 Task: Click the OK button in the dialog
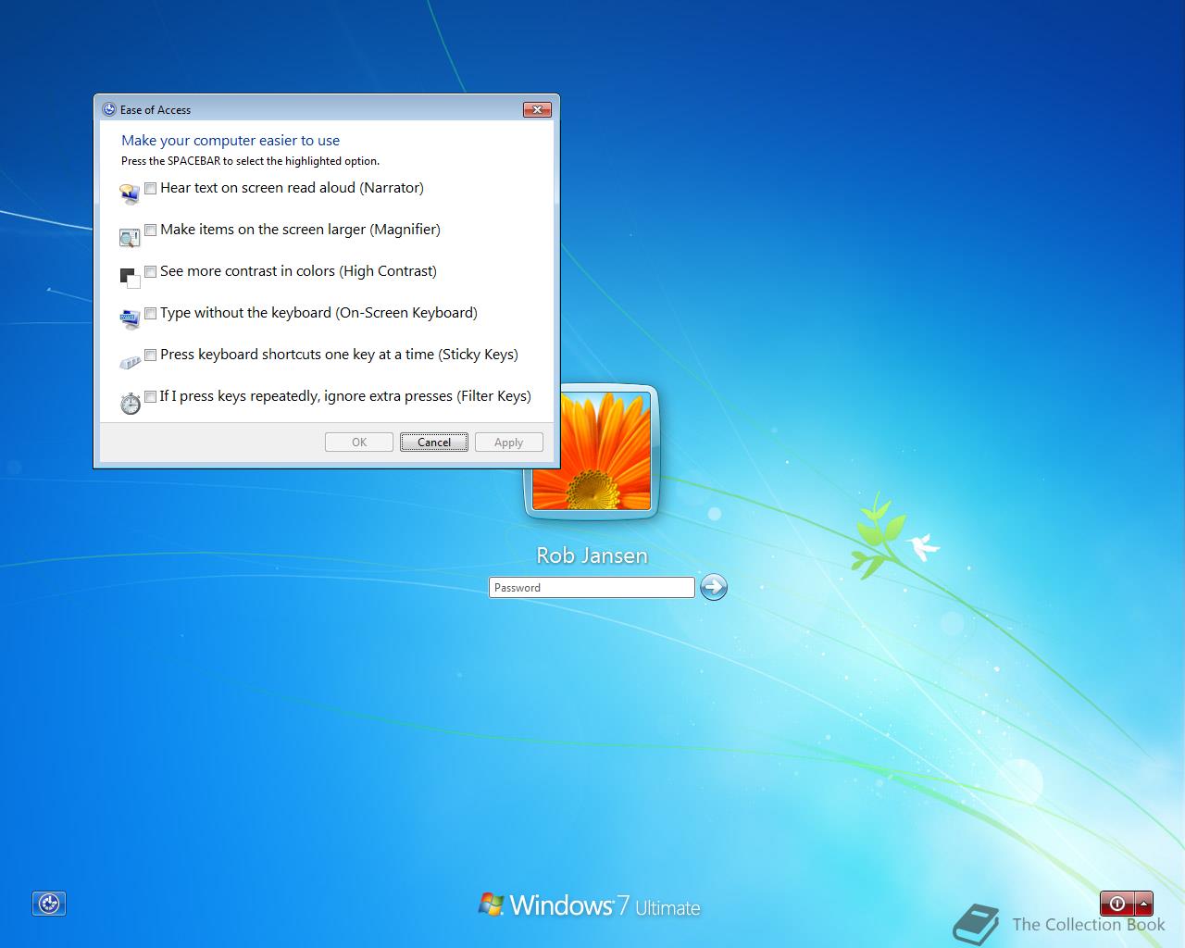point(359,443)
